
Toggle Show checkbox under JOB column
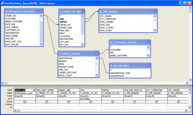point(90,102)
